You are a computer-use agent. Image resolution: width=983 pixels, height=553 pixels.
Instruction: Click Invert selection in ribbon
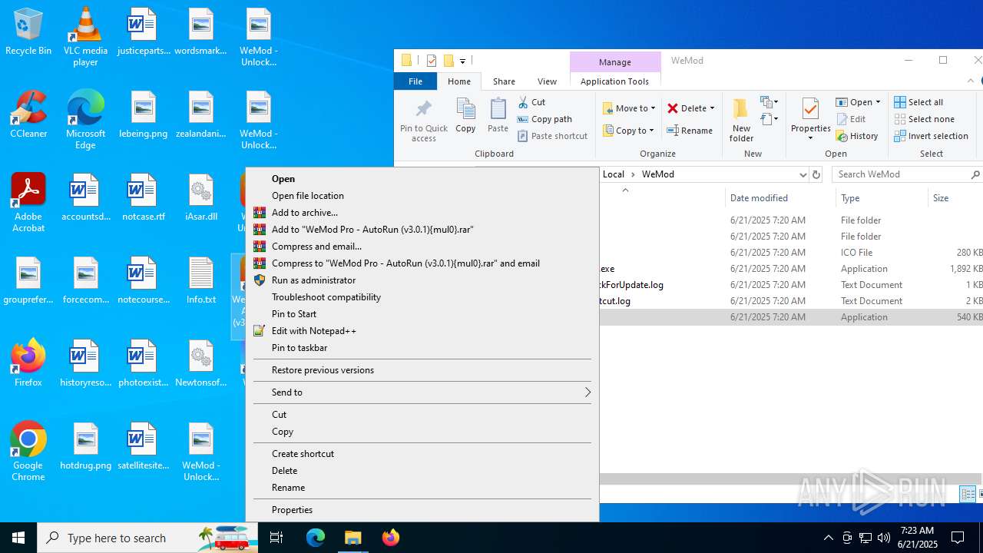[931, 136]
